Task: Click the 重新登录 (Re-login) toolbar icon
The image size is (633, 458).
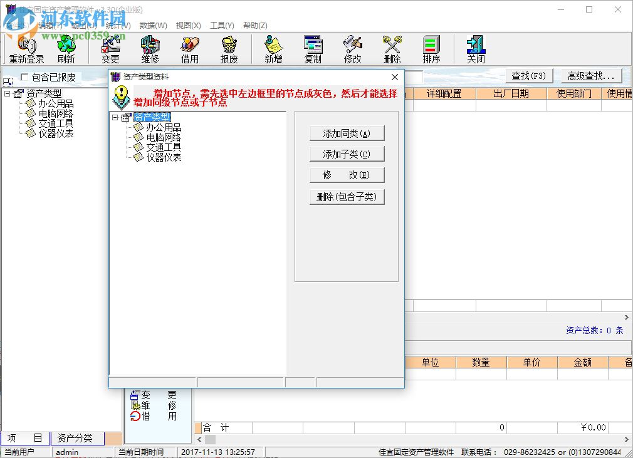Action: [x=25, y=49]
